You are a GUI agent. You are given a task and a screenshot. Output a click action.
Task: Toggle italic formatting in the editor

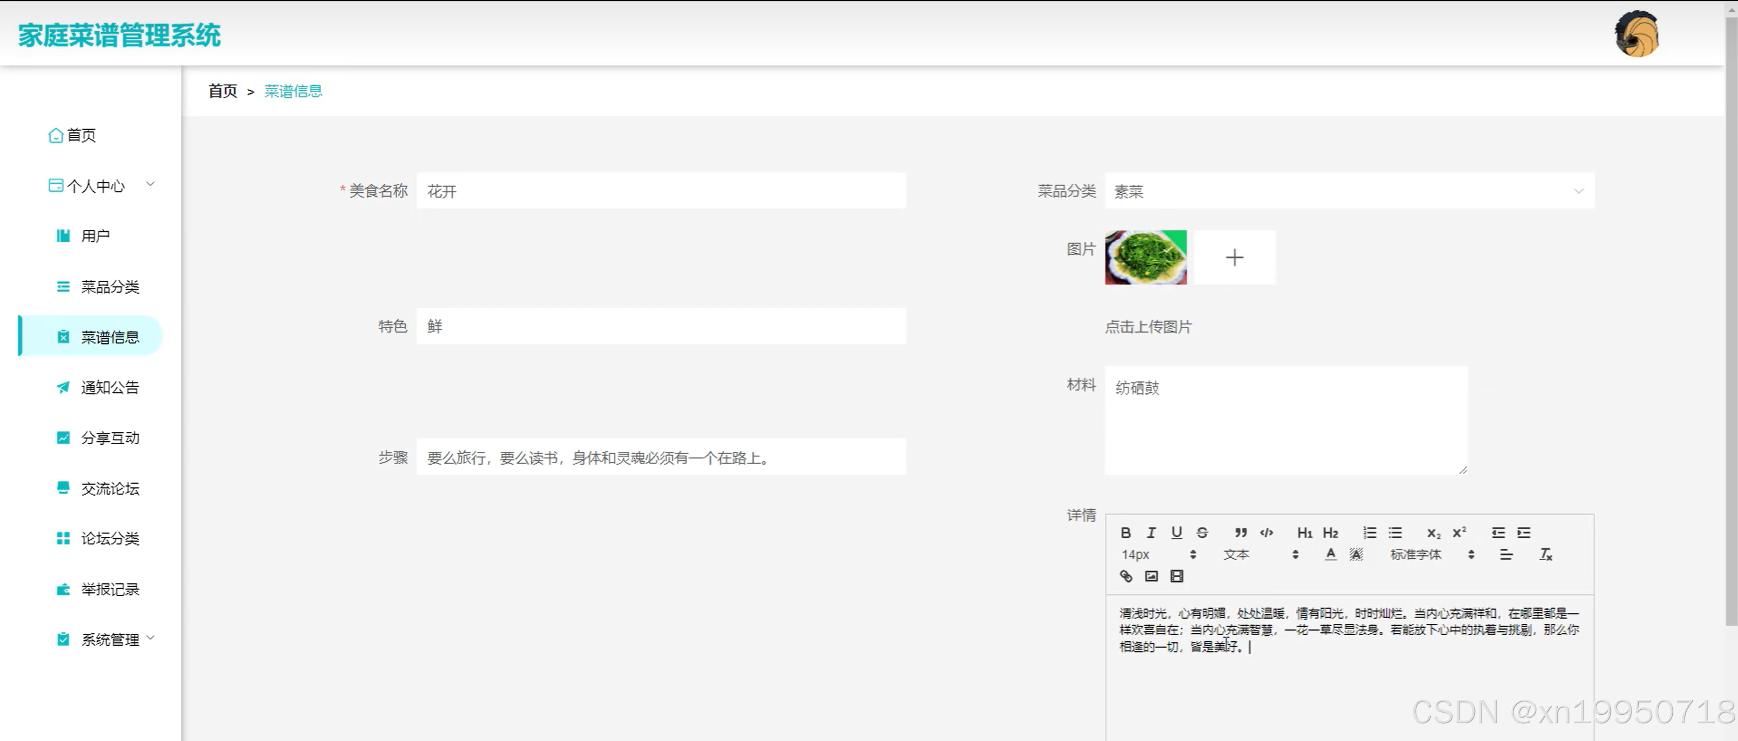click(x=1151, y=533)
